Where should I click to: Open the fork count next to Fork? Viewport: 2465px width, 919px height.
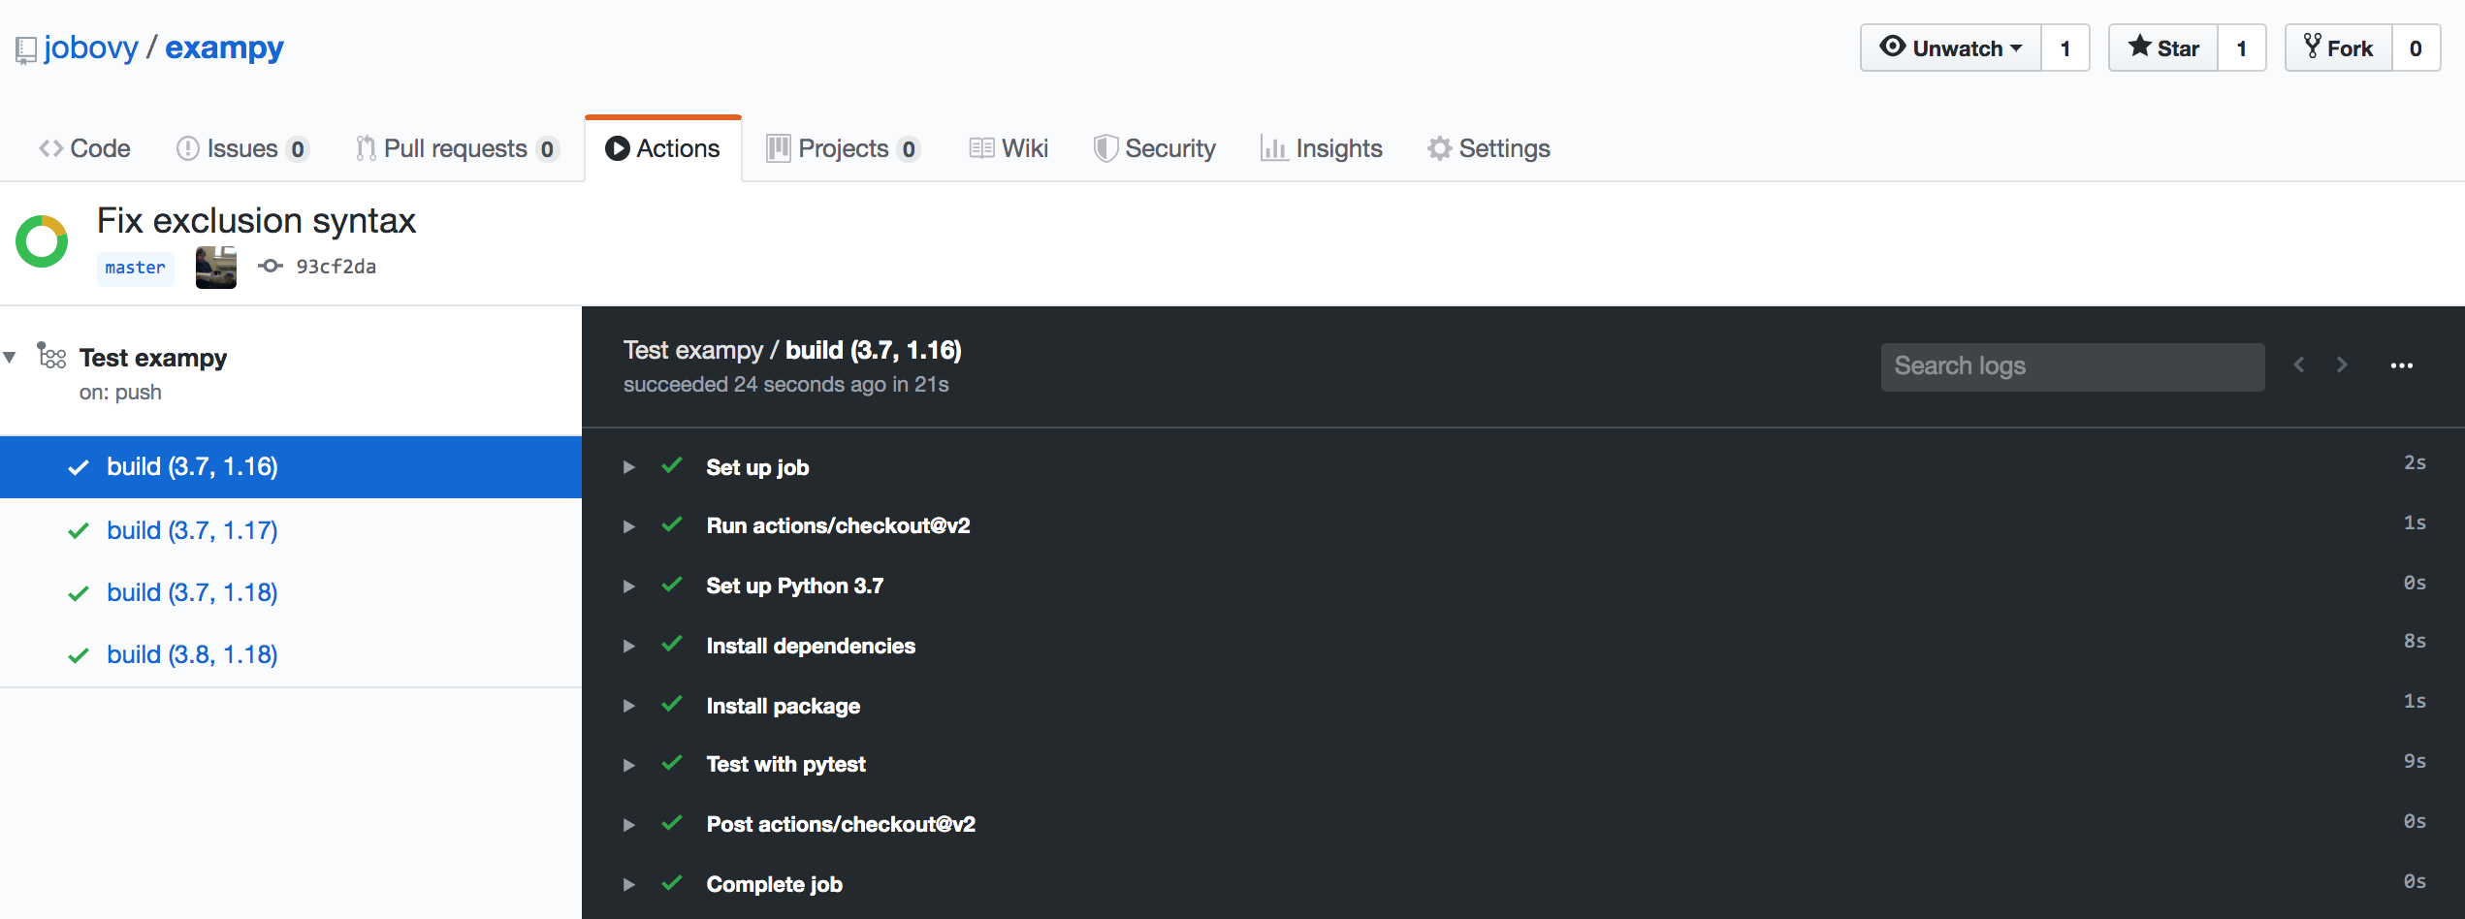point(2417,48)
